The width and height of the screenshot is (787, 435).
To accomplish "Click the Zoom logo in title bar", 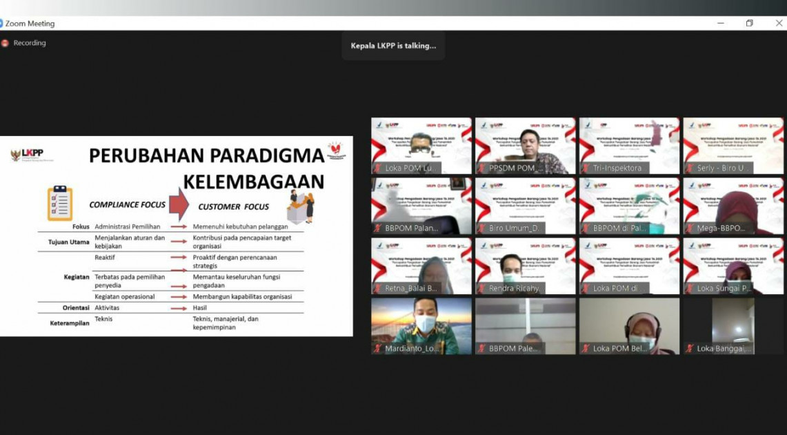I will tap(1, 23).
